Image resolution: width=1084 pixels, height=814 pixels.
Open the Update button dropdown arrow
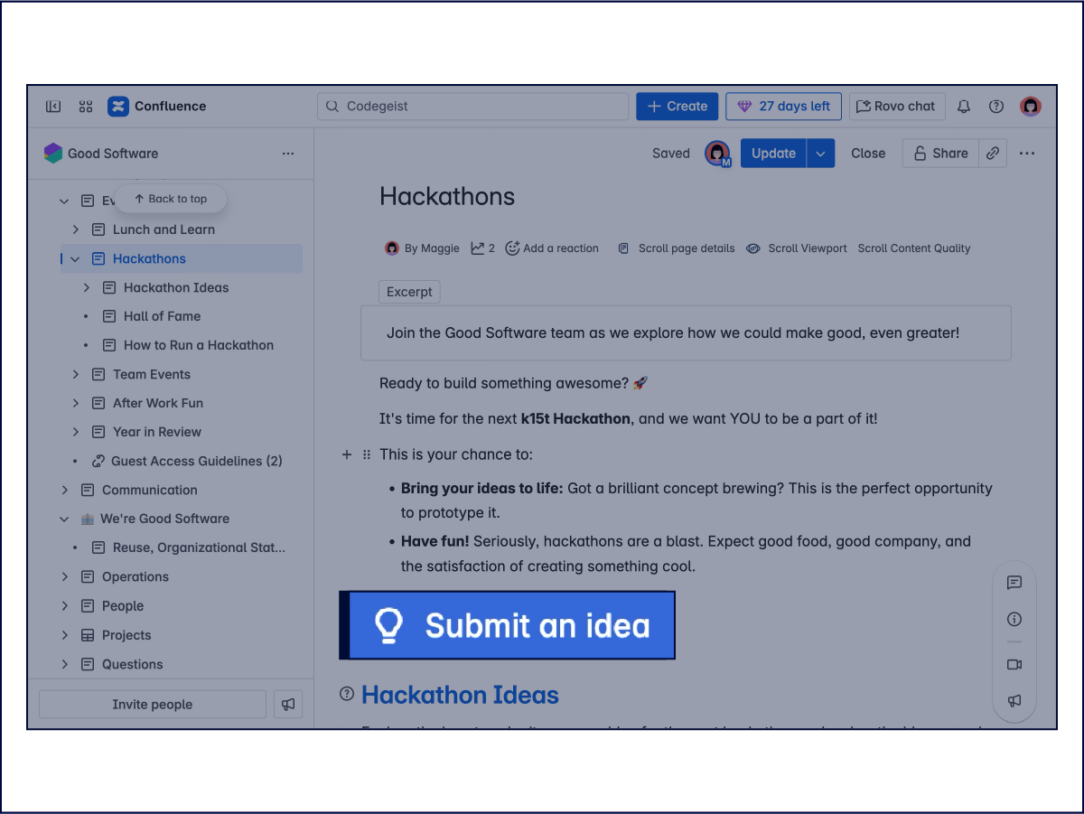click(x=820, y=154)
